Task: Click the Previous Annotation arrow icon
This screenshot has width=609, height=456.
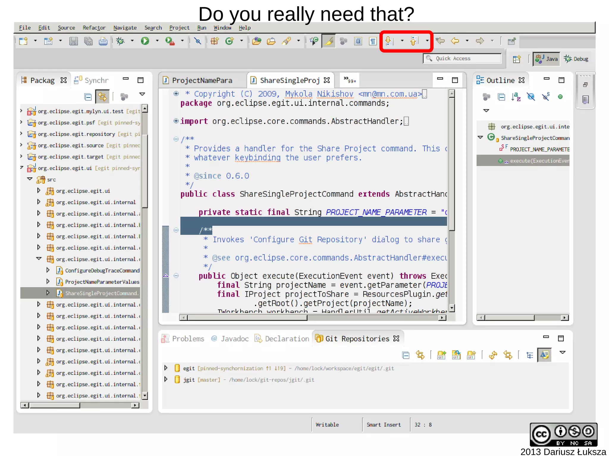Action: pos(414,41)
